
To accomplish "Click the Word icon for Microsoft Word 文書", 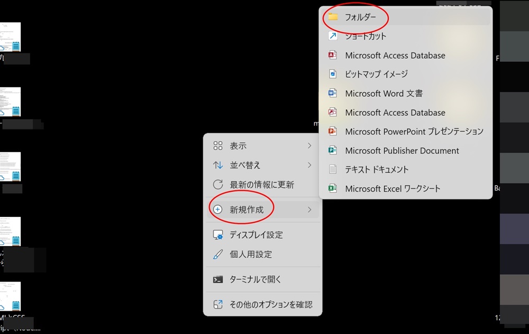I will 333,93.
